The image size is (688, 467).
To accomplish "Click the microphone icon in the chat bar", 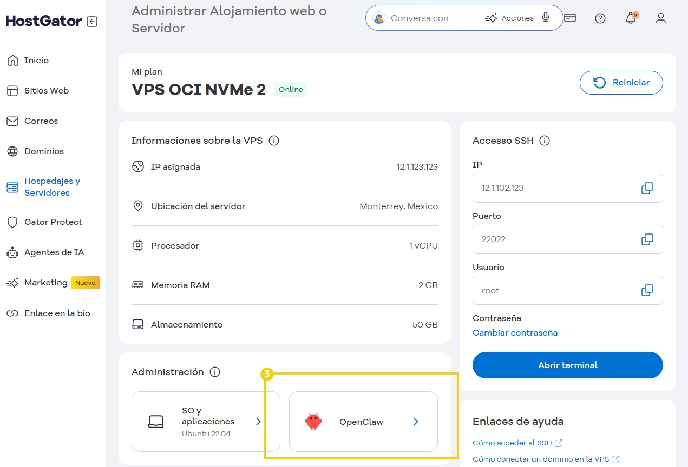I will 545,17.
